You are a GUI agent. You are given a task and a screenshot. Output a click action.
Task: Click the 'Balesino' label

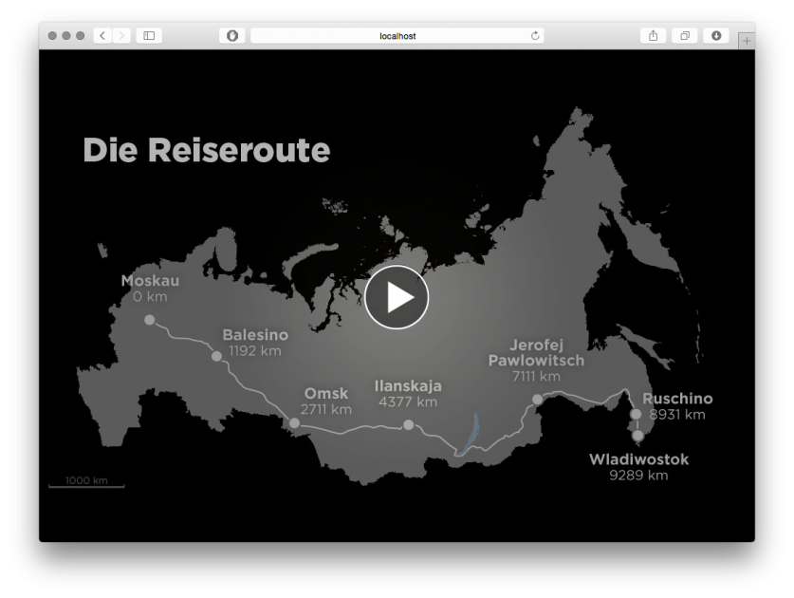click(255, 335)
